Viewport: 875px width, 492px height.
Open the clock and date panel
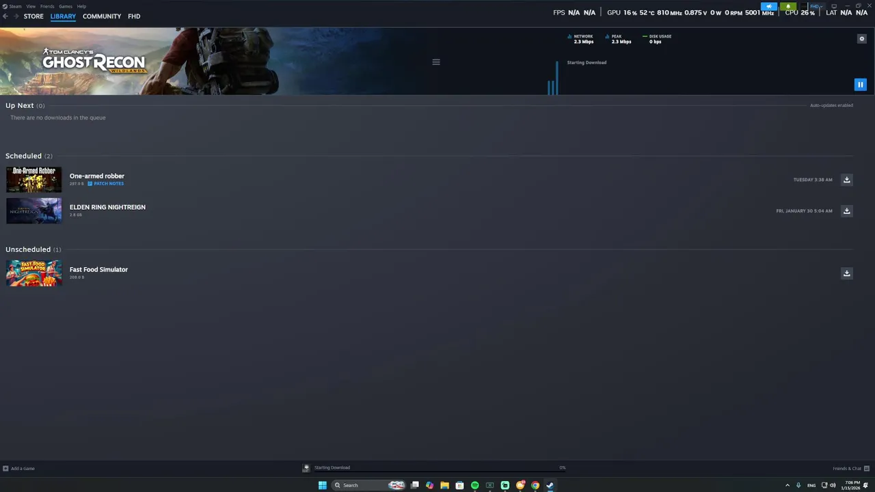click(852, 485)
